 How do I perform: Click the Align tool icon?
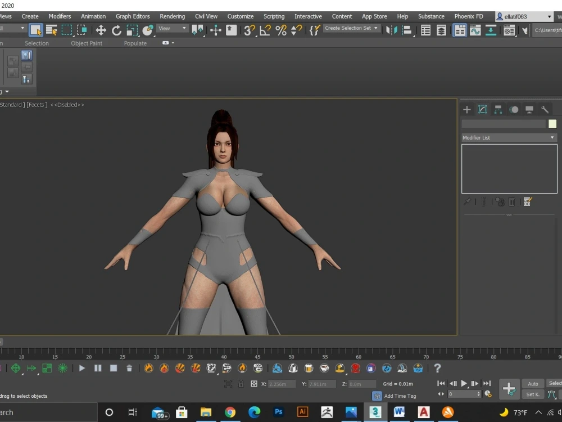click(407, 30)
